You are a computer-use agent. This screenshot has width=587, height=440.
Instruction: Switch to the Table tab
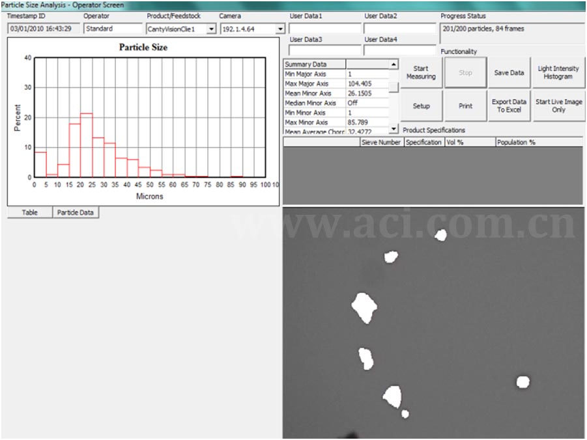pyautogui.click(x=30, y=213)
